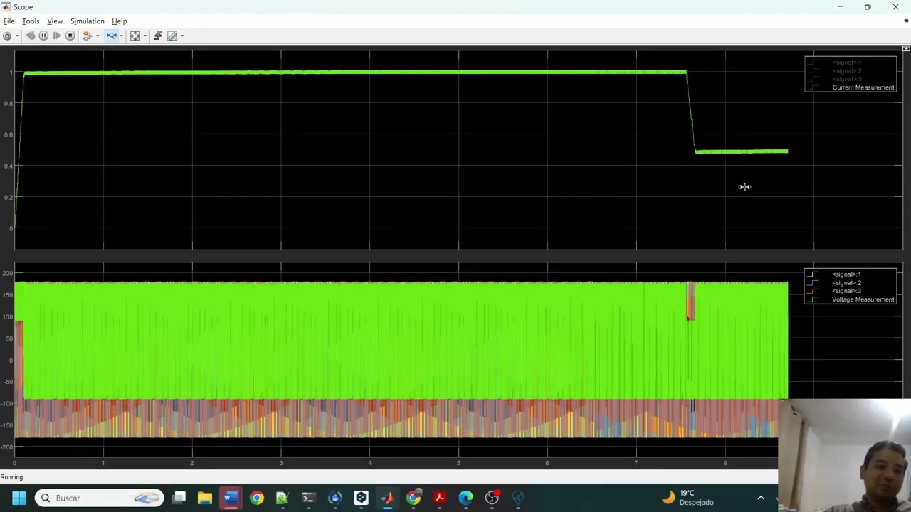Open the green spreadsheet-style app on the taskbar
The width and height of the screenshot is (911, 512).
point(283,498)
